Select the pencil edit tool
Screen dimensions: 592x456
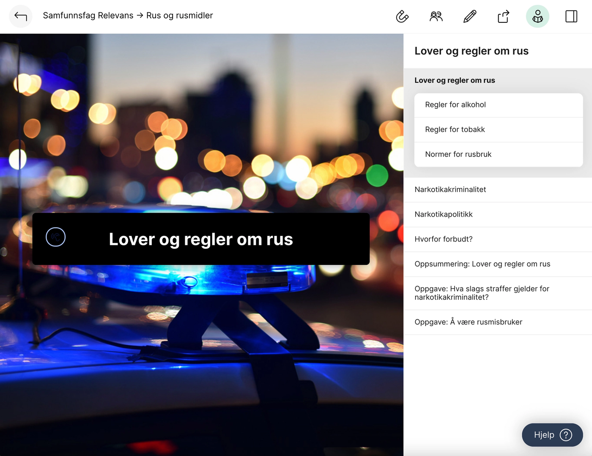(x=470, y=16)
